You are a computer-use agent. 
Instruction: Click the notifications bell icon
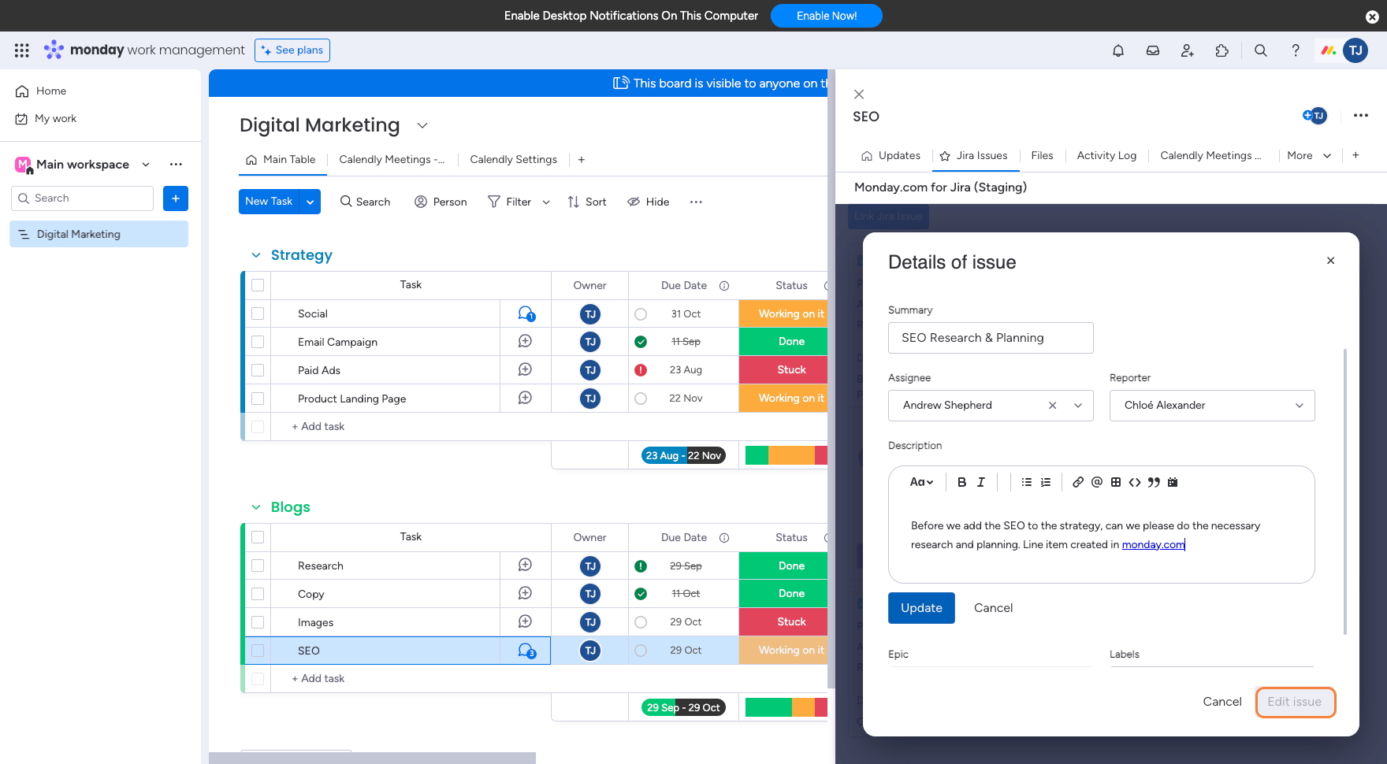tap(1117, 50)
